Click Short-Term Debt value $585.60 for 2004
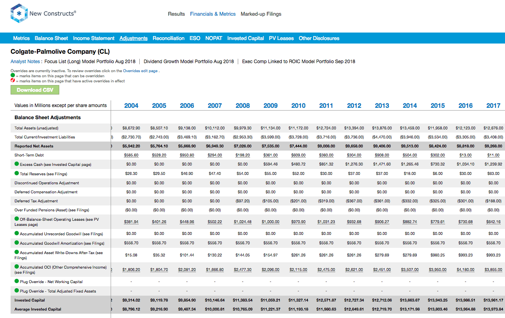Screen dimensions: 505x318 131,155
